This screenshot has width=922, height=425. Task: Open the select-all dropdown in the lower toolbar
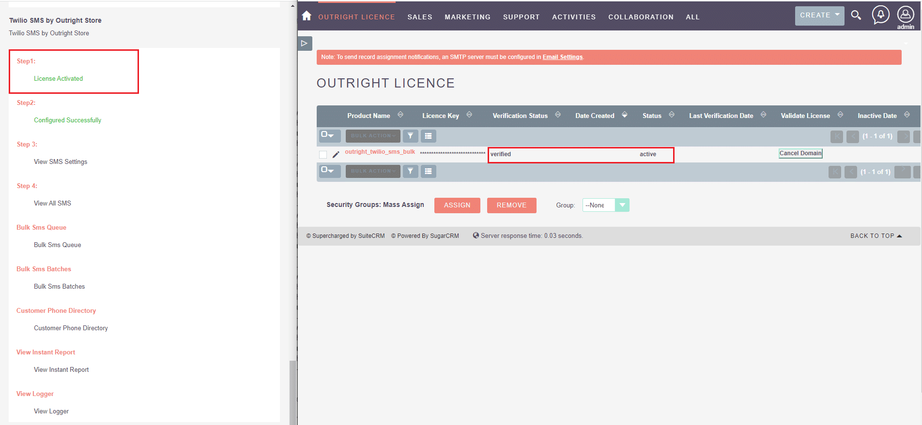(x=329, y=171)
